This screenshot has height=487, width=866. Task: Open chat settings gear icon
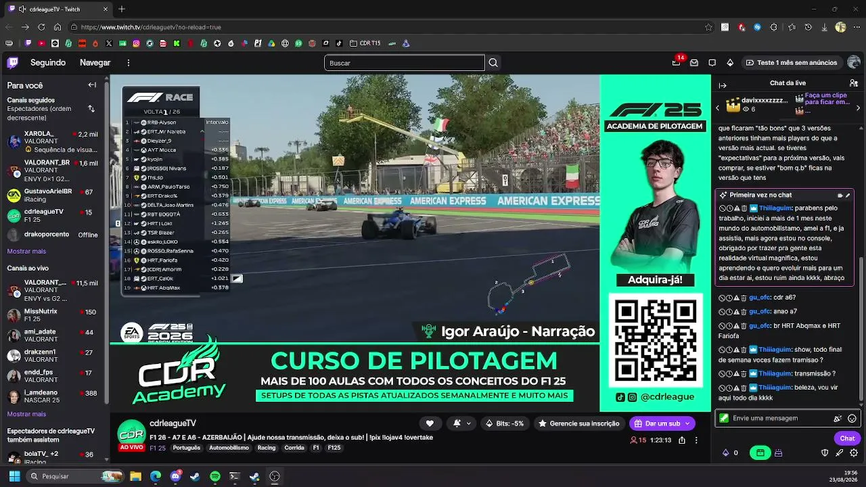coord(854,453)
